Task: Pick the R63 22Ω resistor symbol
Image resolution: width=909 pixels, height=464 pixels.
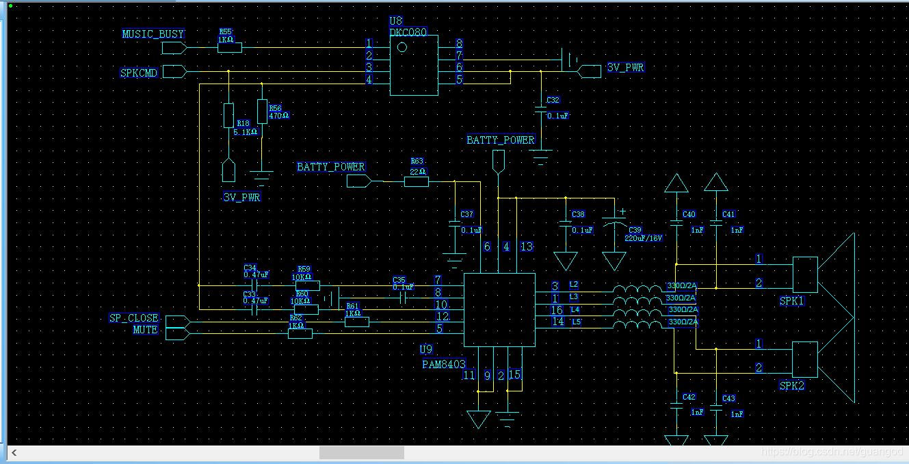Action: (417, 181)
